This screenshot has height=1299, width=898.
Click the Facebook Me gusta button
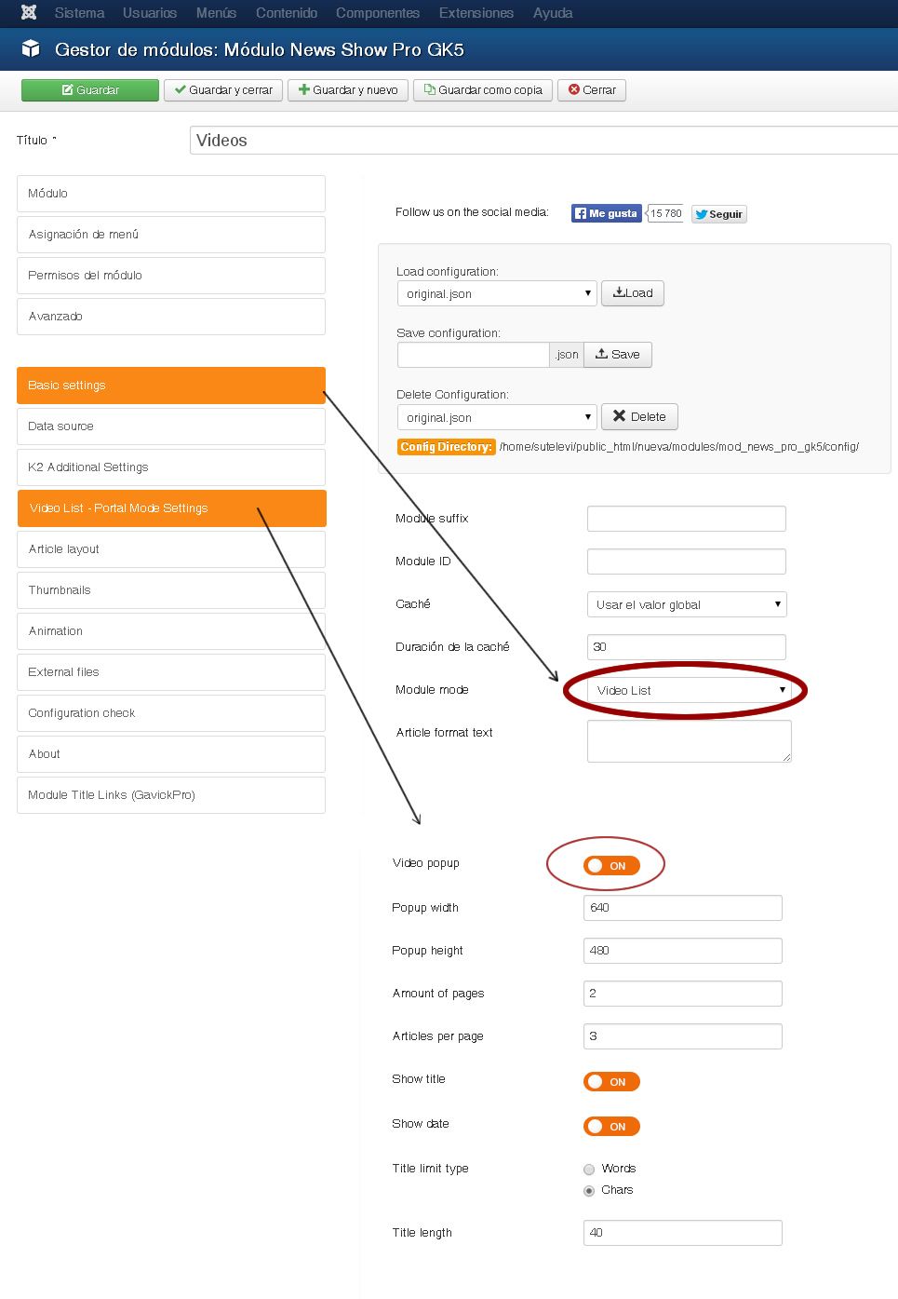tap(606, 213)
